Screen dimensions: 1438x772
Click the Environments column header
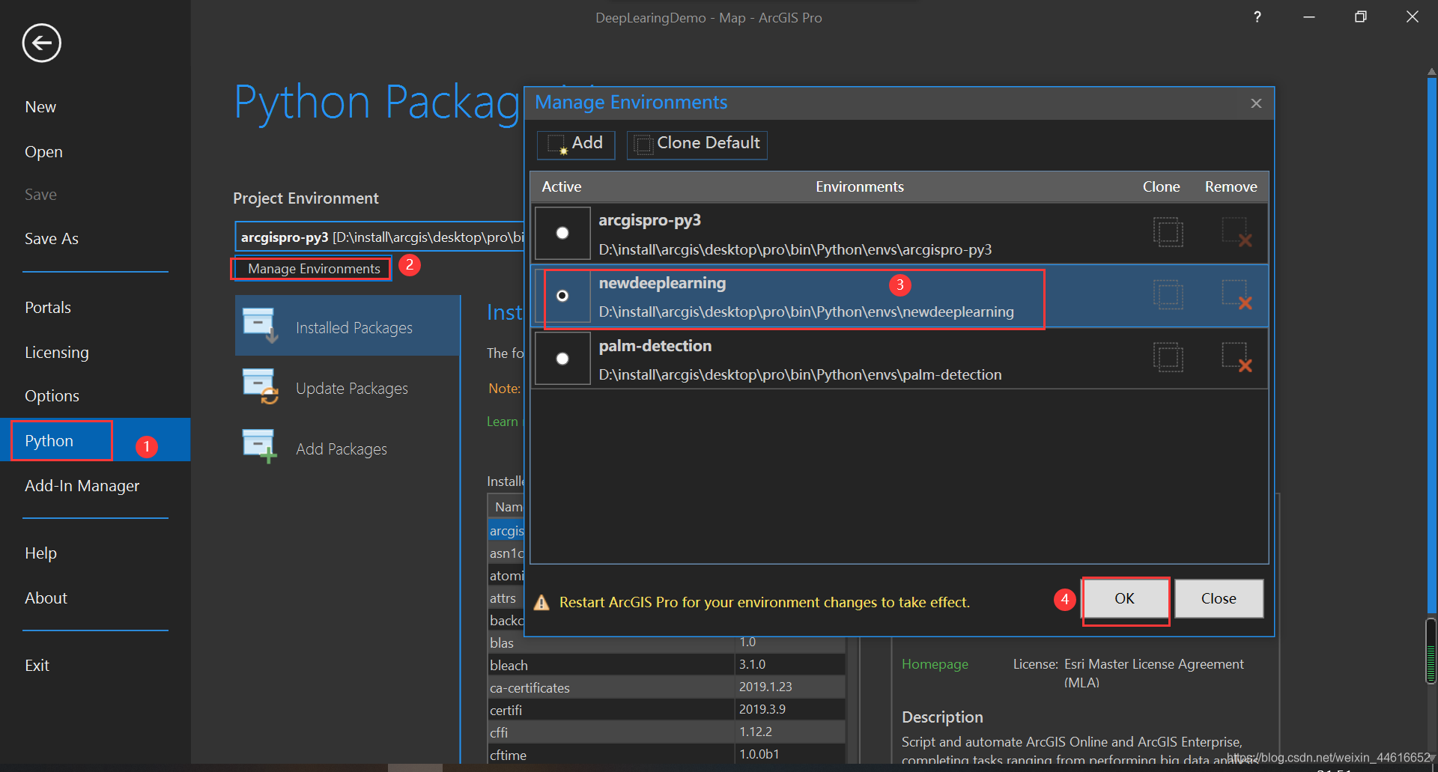pyautogui.click(x=860, y=186)
